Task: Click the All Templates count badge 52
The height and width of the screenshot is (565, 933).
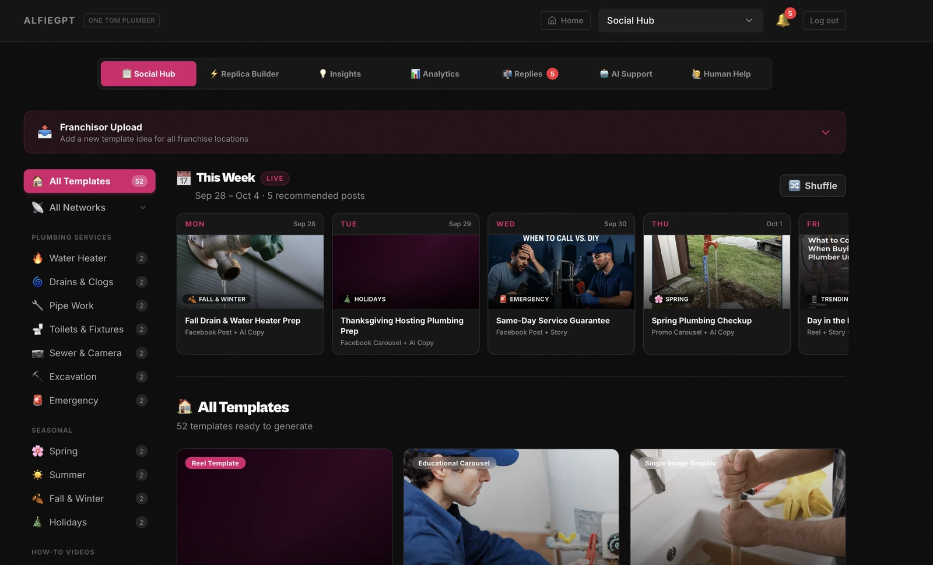Action: click(139, 181)
